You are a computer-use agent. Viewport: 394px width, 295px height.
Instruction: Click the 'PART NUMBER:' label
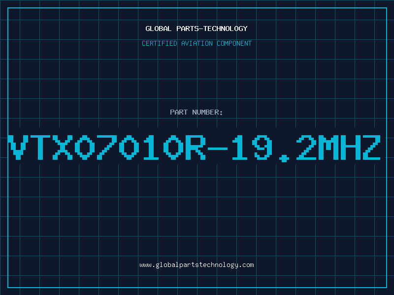[197, 112]
